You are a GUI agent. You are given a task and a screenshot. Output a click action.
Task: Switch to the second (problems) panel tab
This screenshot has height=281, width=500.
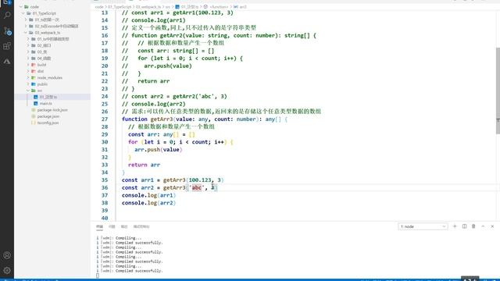point(112,226)
